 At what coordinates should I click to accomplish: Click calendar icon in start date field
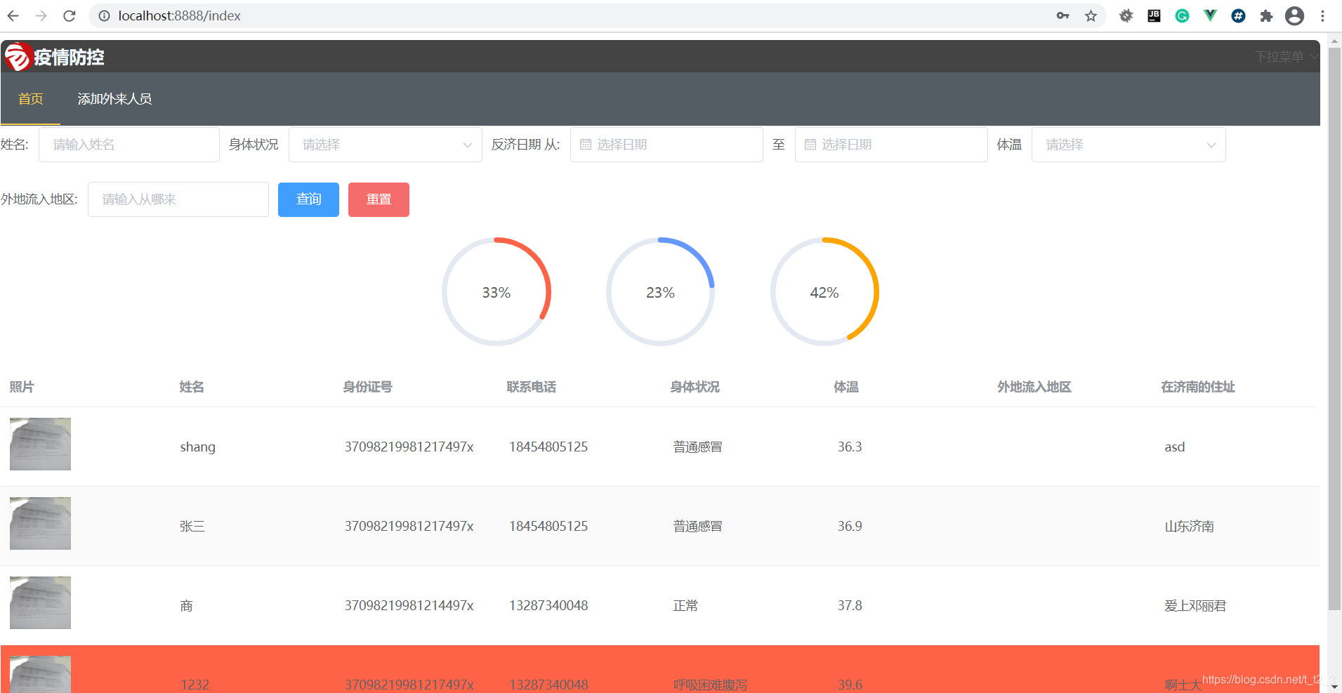point(586,145)
